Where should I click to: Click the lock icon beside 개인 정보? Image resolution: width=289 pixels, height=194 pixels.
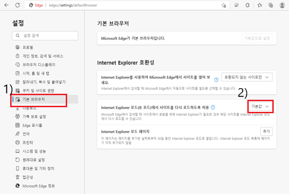click(18, 56)
